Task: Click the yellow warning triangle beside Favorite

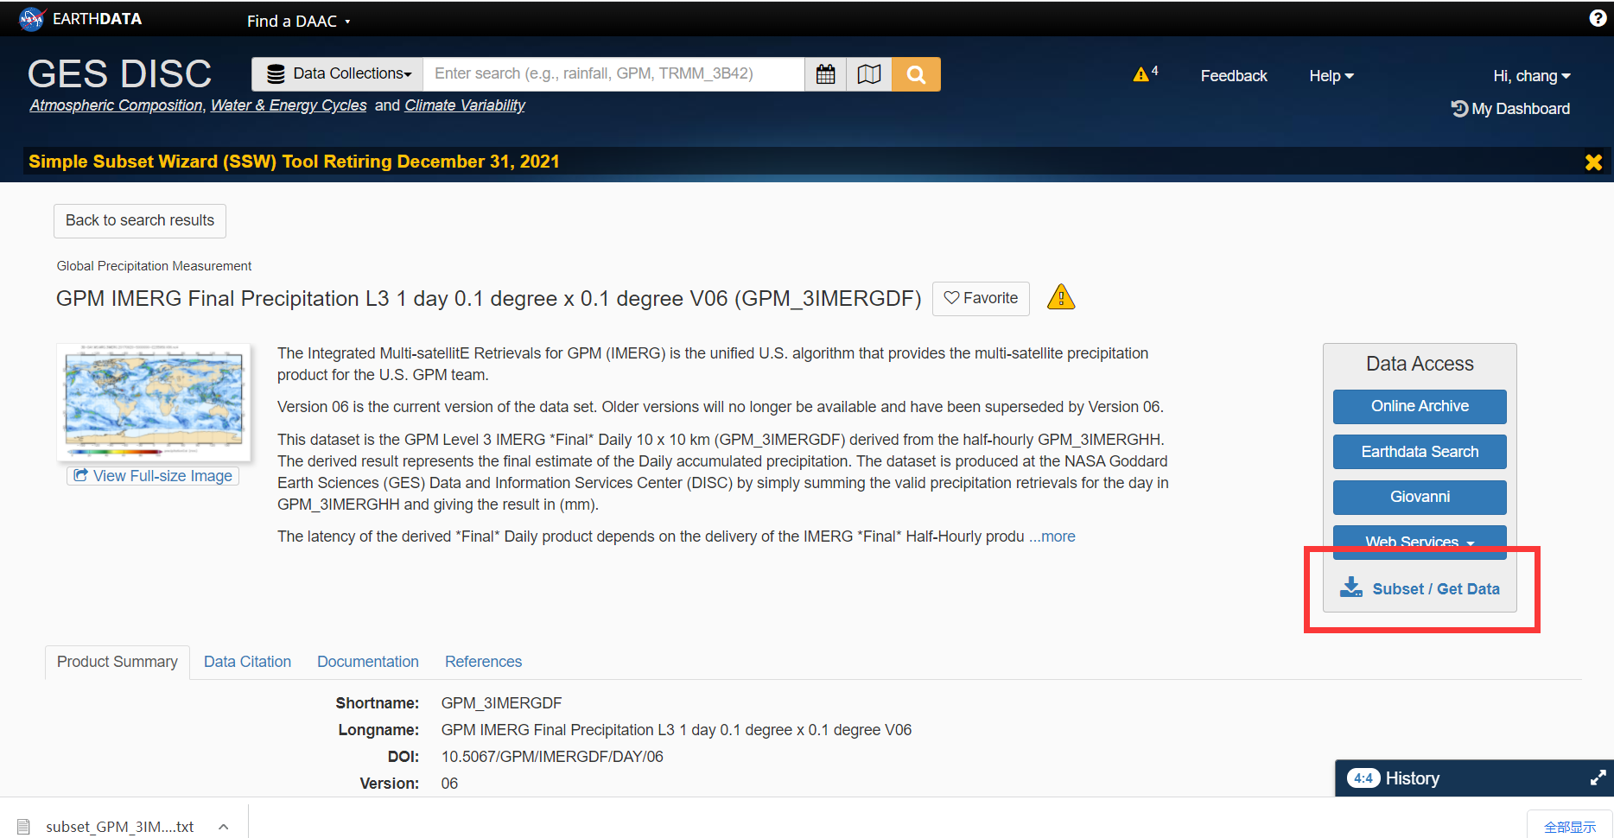Action: [1061, 297]
